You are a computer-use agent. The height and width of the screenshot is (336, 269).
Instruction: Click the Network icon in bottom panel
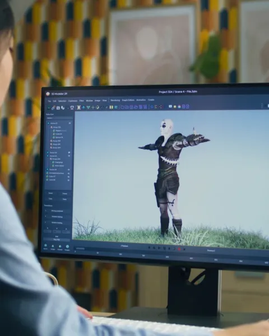click(x=45, y=245)
